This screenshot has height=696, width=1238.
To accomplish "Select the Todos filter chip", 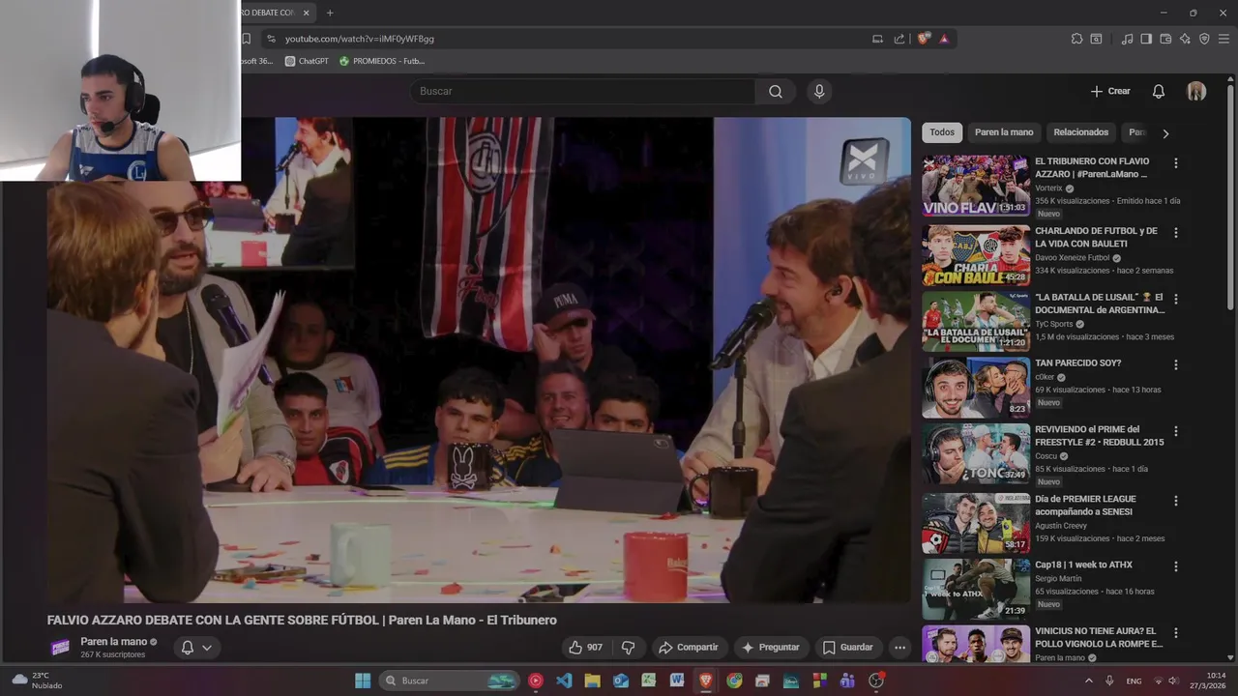I will [942, 132].
